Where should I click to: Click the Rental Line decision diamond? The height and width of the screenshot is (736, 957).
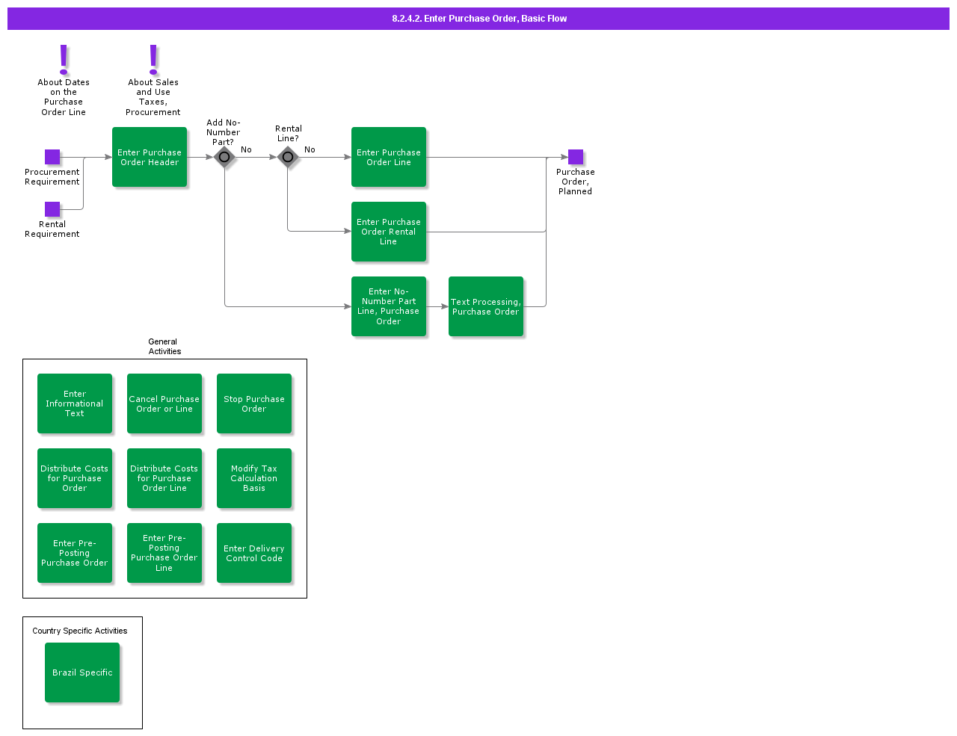(x=288, y=157)
